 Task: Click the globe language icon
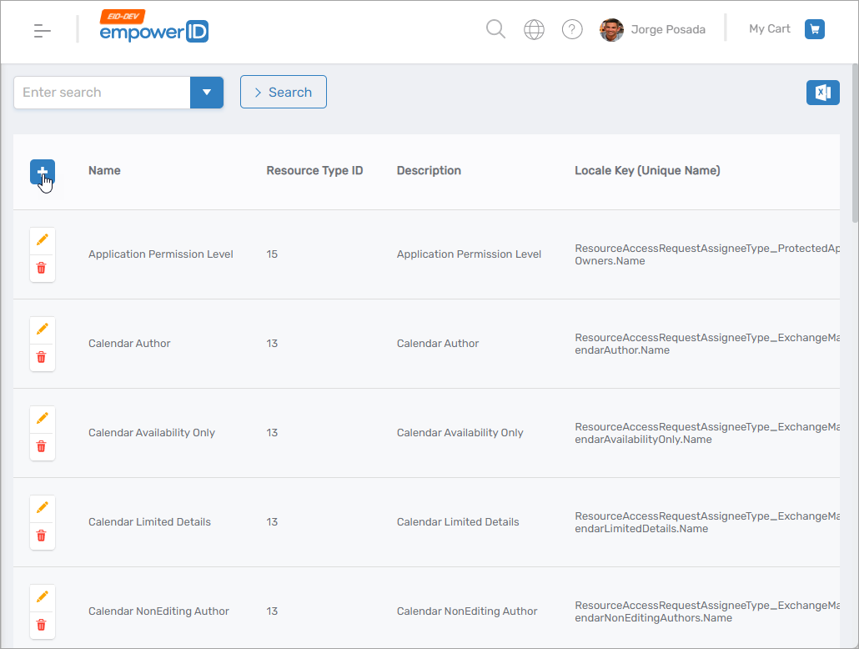[534, 29]
